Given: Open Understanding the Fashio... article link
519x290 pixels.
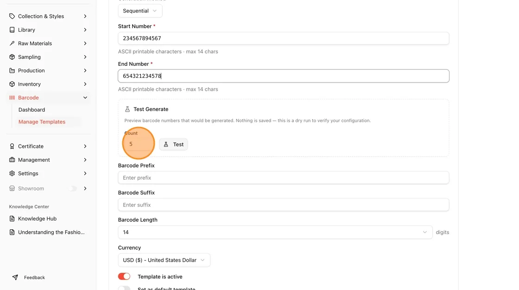Looking at the screenshot, I should pyautogui.click(x=51, y=232).
